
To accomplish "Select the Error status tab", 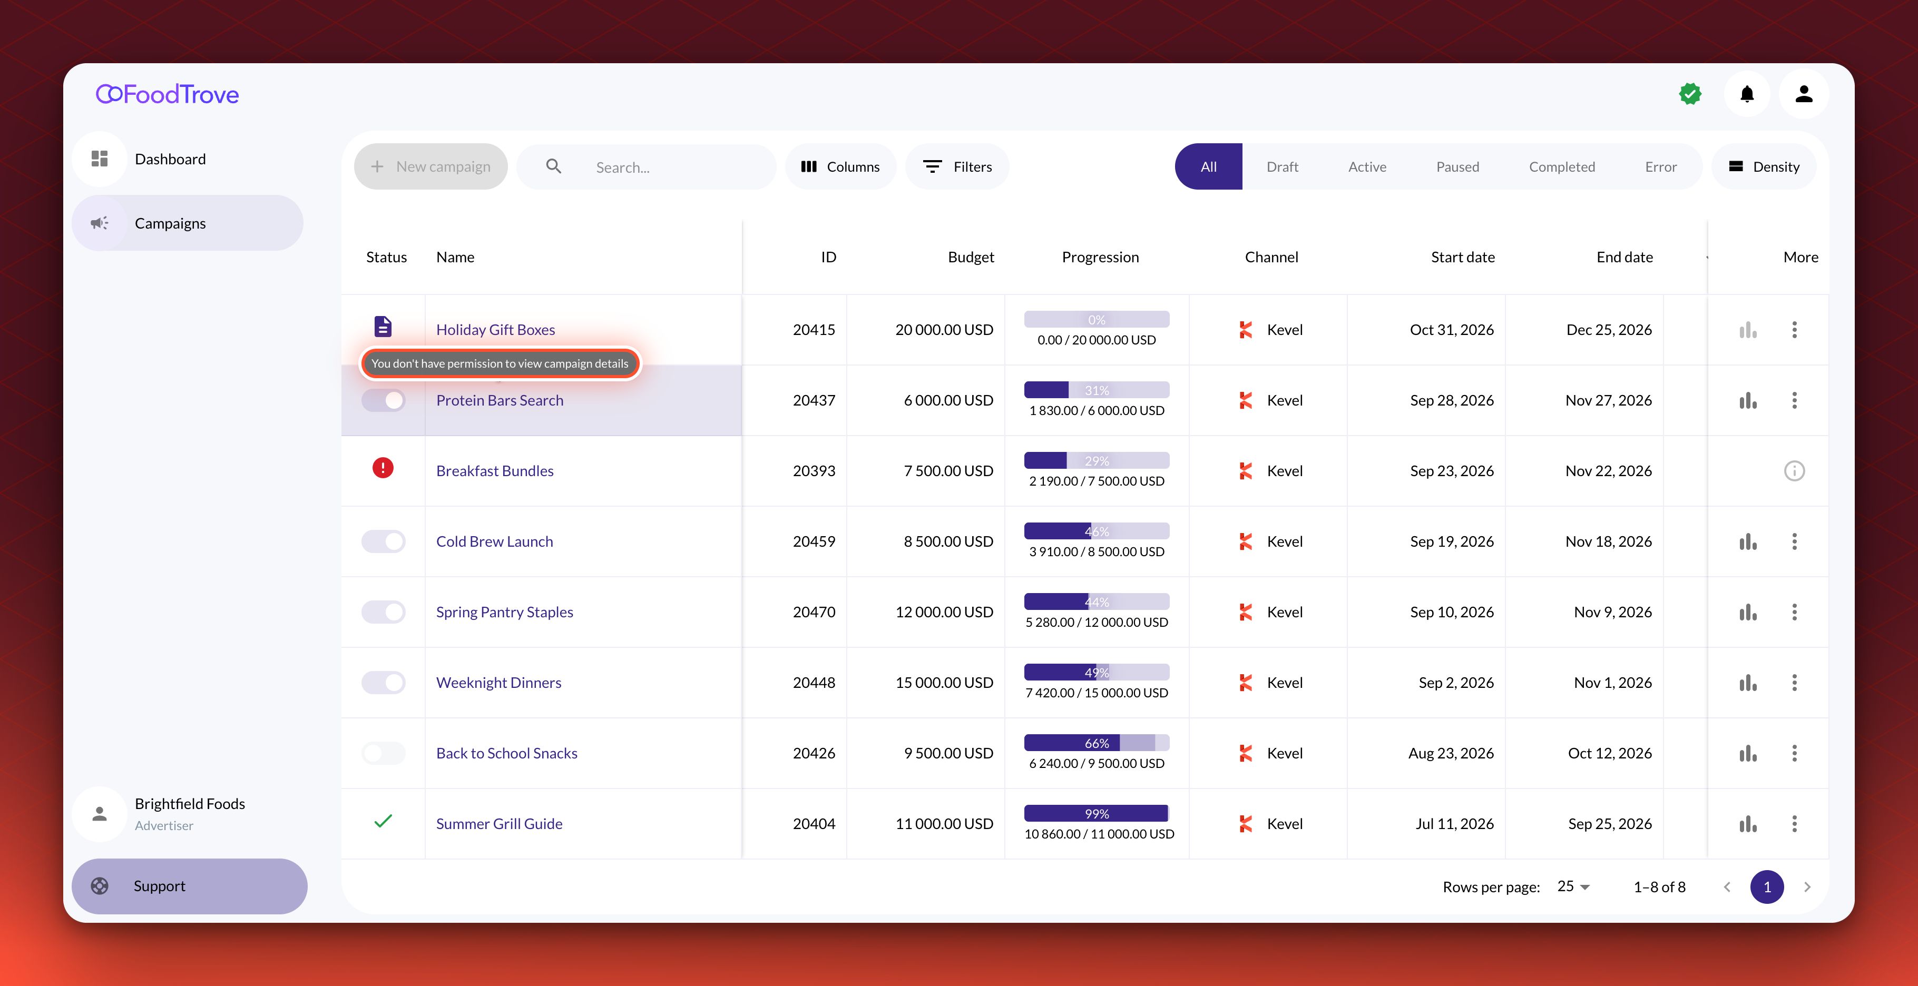I will 1660,166.
